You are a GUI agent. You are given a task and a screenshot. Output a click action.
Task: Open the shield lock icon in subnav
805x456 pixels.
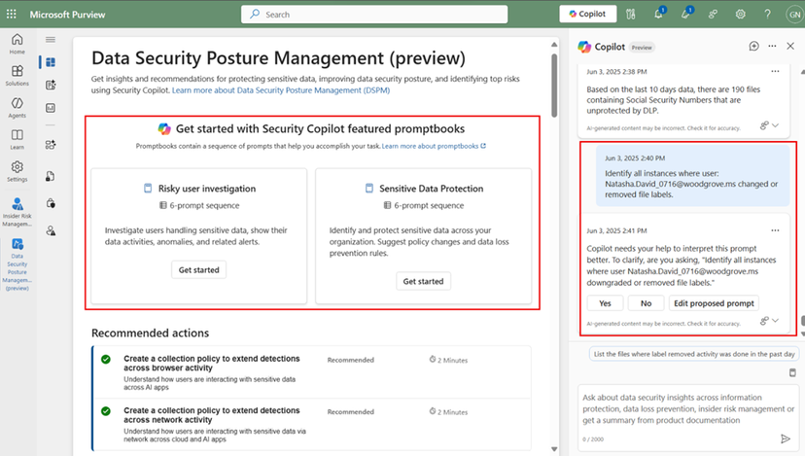point(51,203)
